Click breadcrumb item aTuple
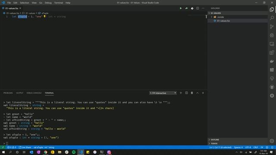 tap(45, 13)
